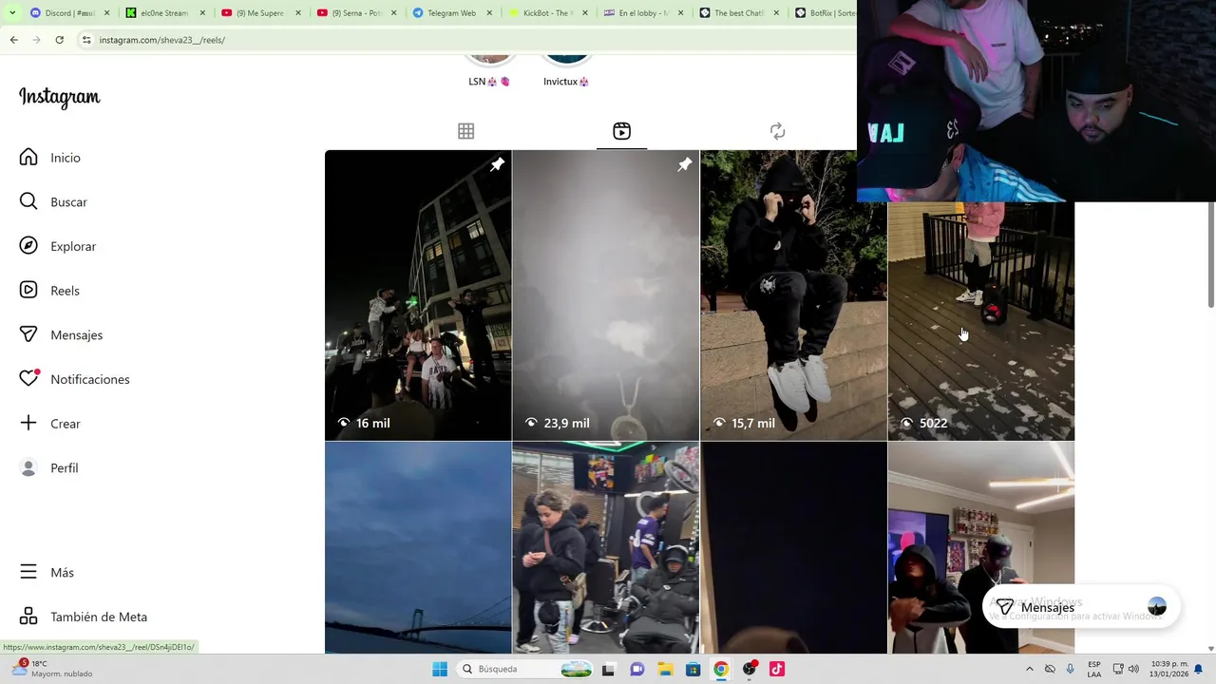Screen dimensions: 1216x684
Task: Click the browser back arrow
Action: coord(13,40)
